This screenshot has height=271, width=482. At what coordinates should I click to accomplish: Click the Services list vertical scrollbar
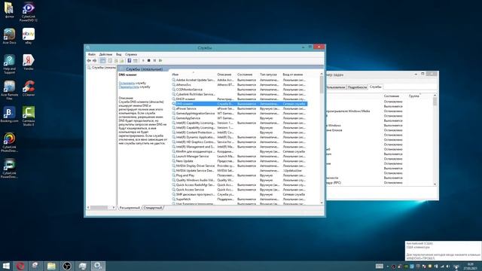click(322, 139)
